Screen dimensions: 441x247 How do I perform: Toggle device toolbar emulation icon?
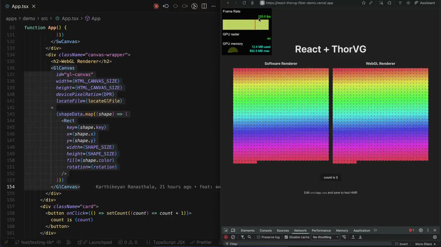233,231
